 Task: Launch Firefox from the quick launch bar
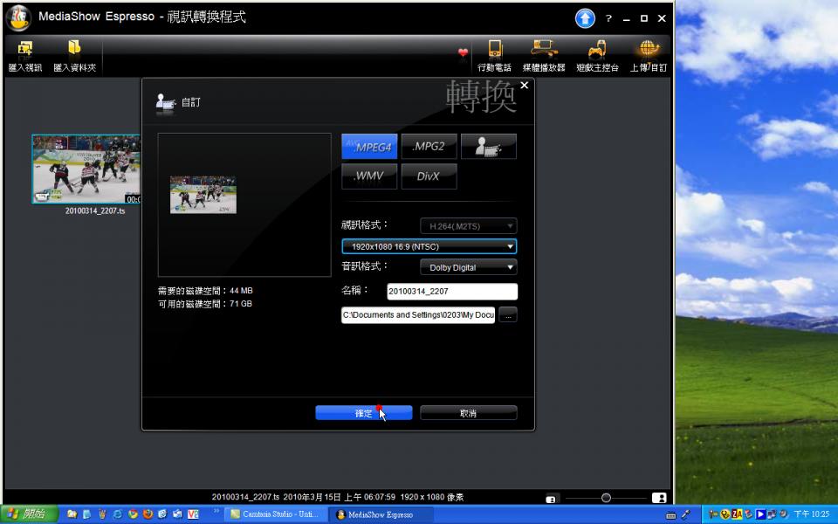click(148, 514)
